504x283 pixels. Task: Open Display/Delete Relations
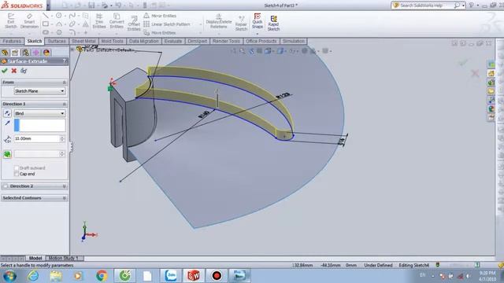pos(219,21)
